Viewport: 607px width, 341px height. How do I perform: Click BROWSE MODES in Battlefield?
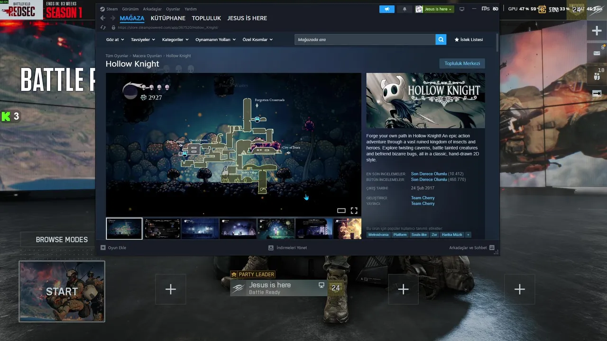point(62,240)
